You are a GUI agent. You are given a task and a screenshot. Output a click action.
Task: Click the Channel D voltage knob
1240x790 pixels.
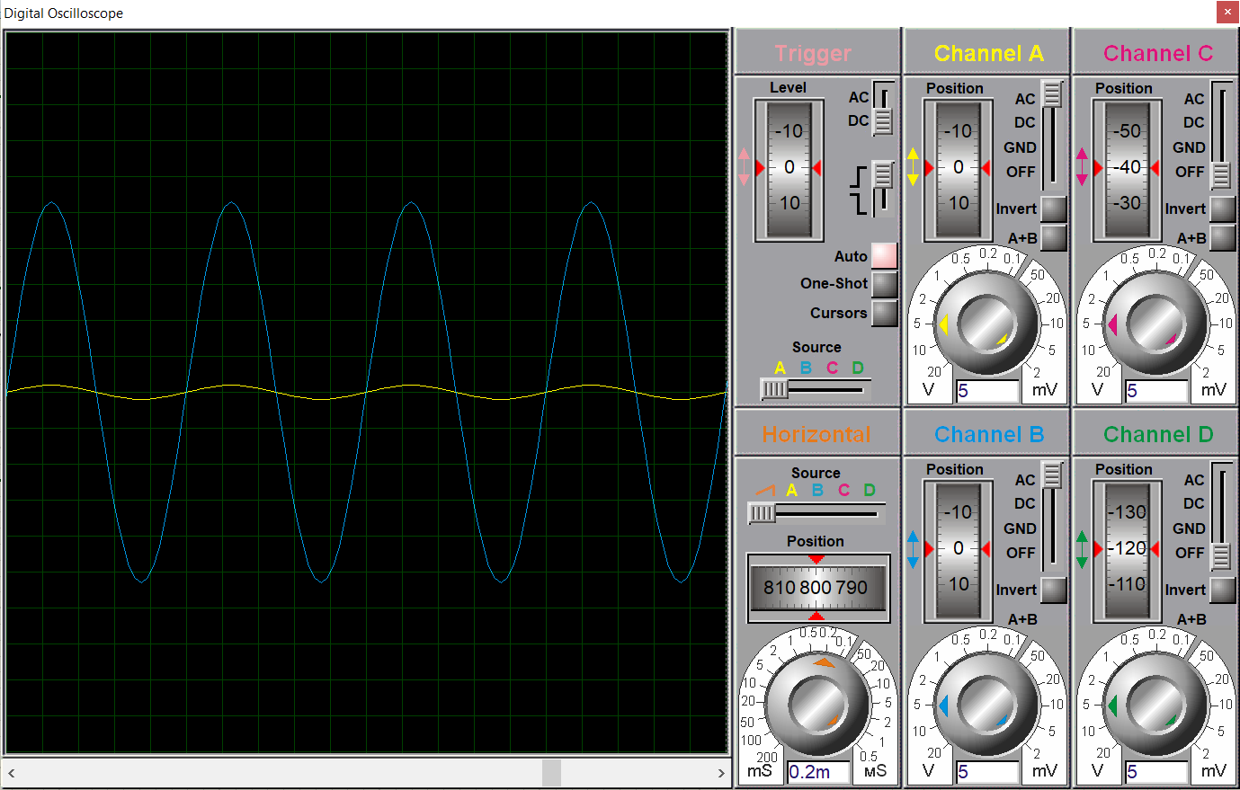click(1156, 705)
